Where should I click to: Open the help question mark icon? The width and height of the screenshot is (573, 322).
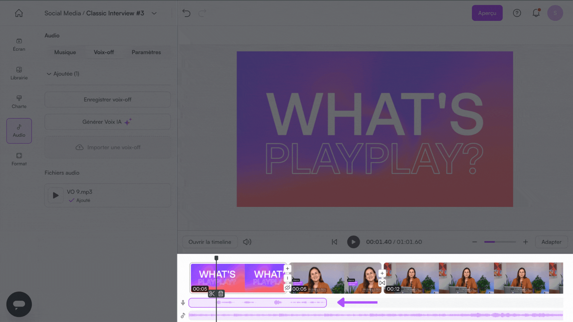pyautogui.click(x=517, y=13)
